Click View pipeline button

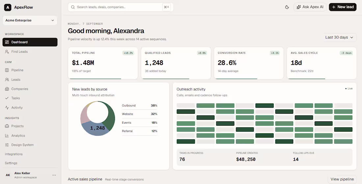click(x=342, y=179)
